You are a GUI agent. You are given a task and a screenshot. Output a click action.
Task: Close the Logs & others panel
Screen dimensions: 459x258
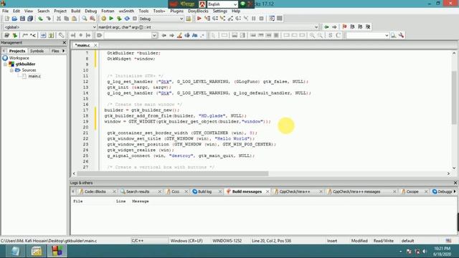455,183
